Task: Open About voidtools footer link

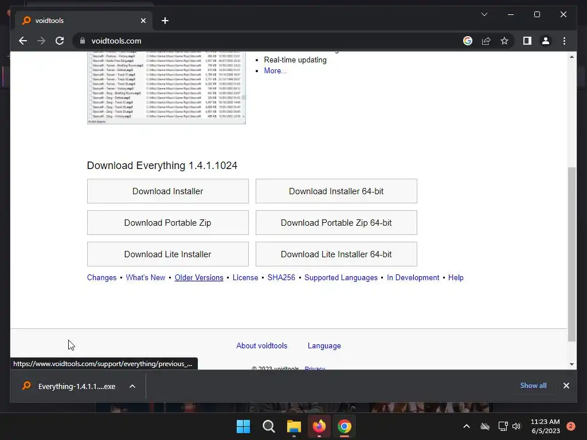Action: 261,345
